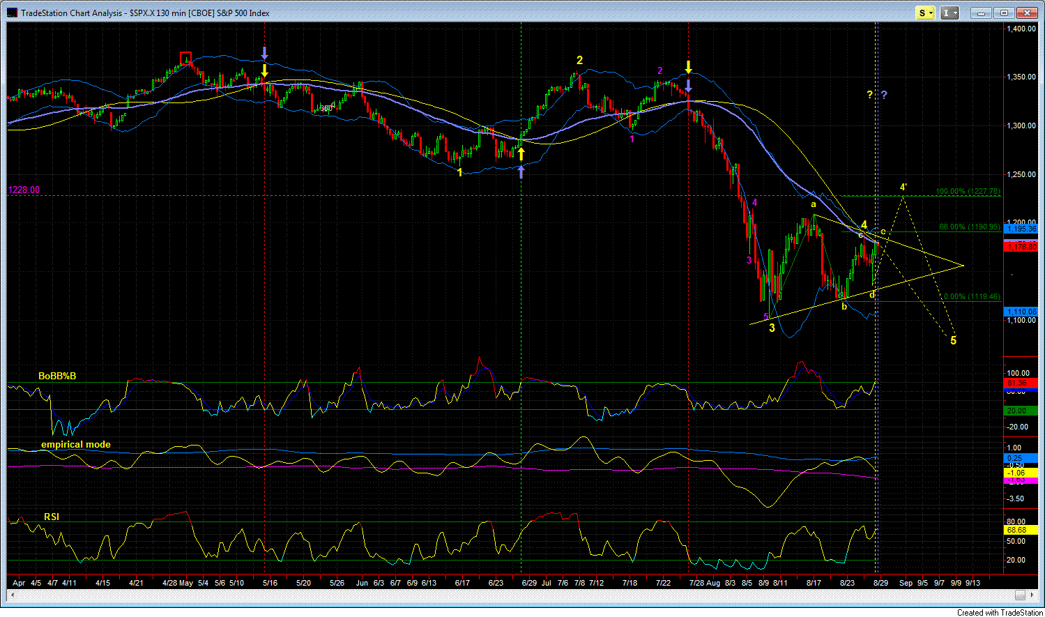The height and width of the screenshot is (617, 1045).
Task: Select the empirical mode indicator label
Action: (76, 444)
